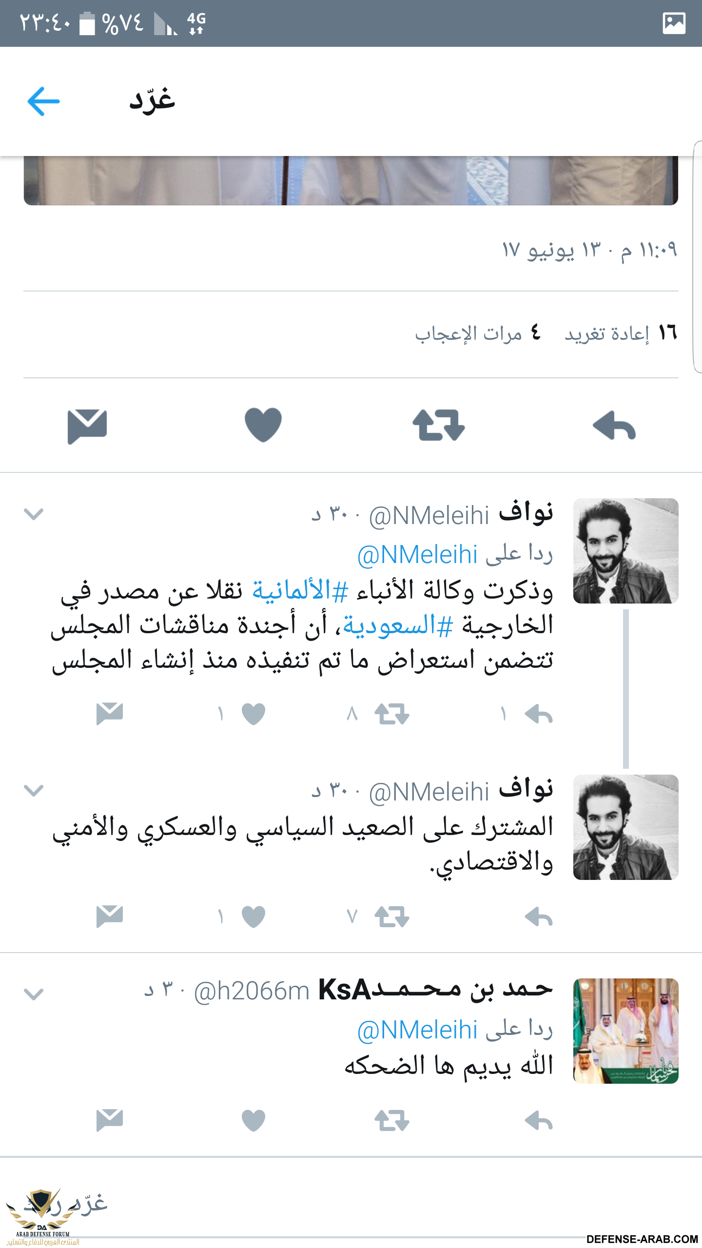Expand options chevron on Nawaf's first tweet

coord(34,514)
